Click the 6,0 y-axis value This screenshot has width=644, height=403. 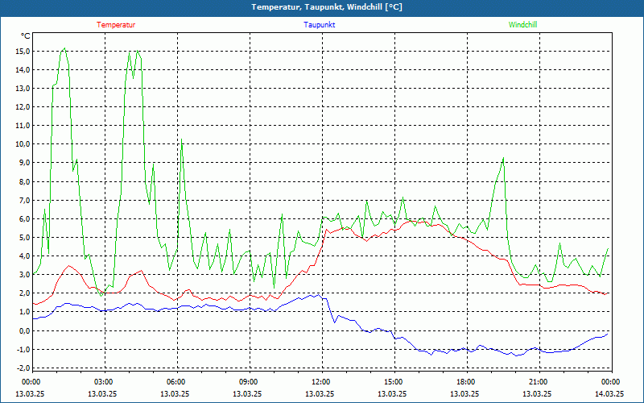coord(24,218)
